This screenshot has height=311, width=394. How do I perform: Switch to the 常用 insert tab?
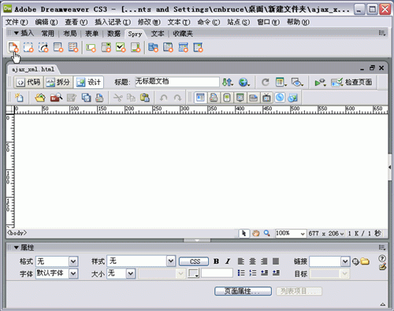(x=47, y=33)
